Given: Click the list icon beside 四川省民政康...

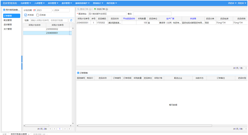Looking at the screenshot, I should point(4,10).
